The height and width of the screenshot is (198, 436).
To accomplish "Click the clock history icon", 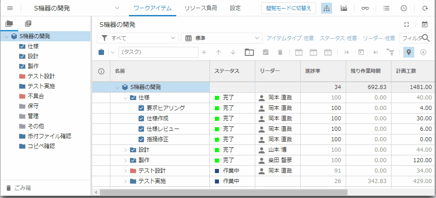I will coord(404,8).
